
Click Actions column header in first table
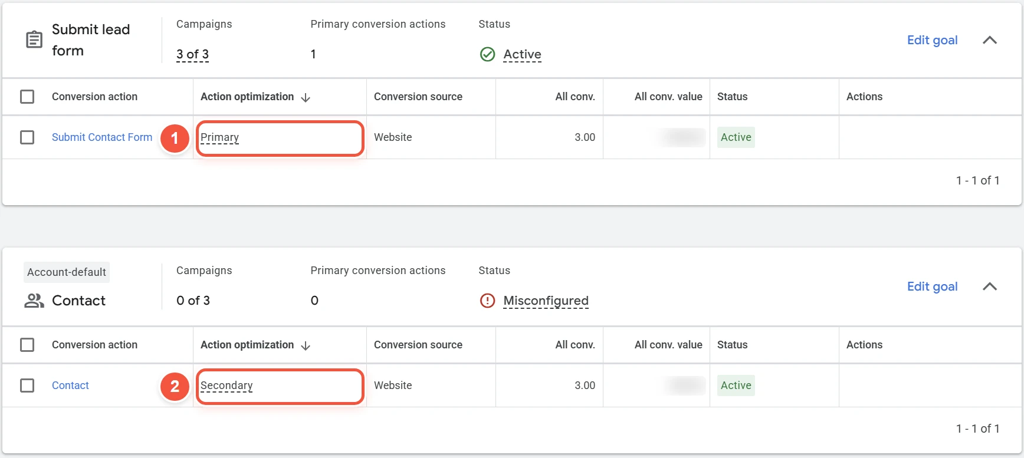pos(864,97)
